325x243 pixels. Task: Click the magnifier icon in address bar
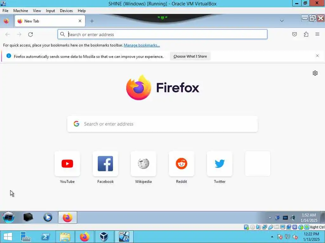coord(63,34)
